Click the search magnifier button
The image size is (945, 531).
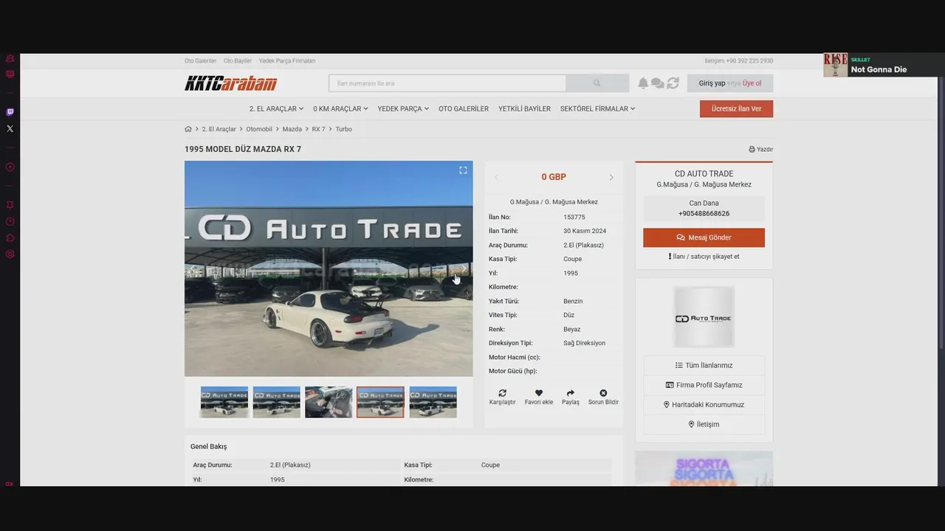[597, 83]
